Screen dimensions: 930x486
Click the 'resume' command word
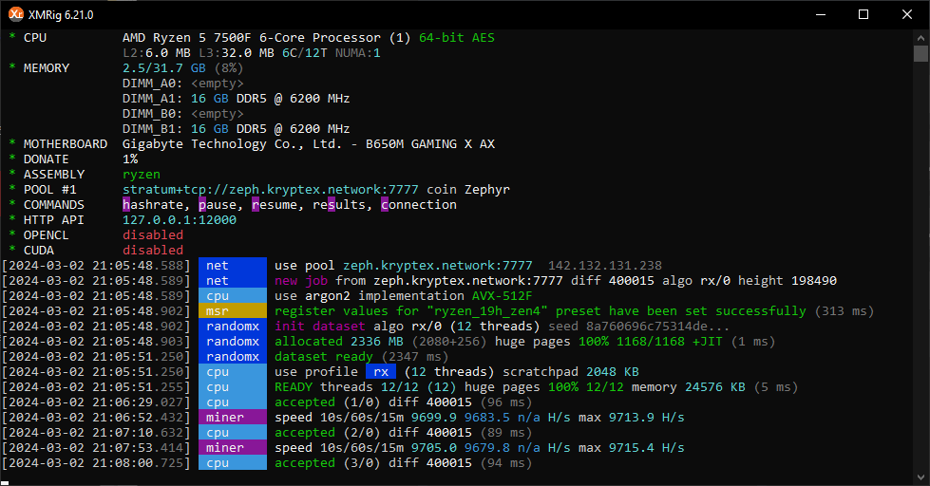coord(275,204)
